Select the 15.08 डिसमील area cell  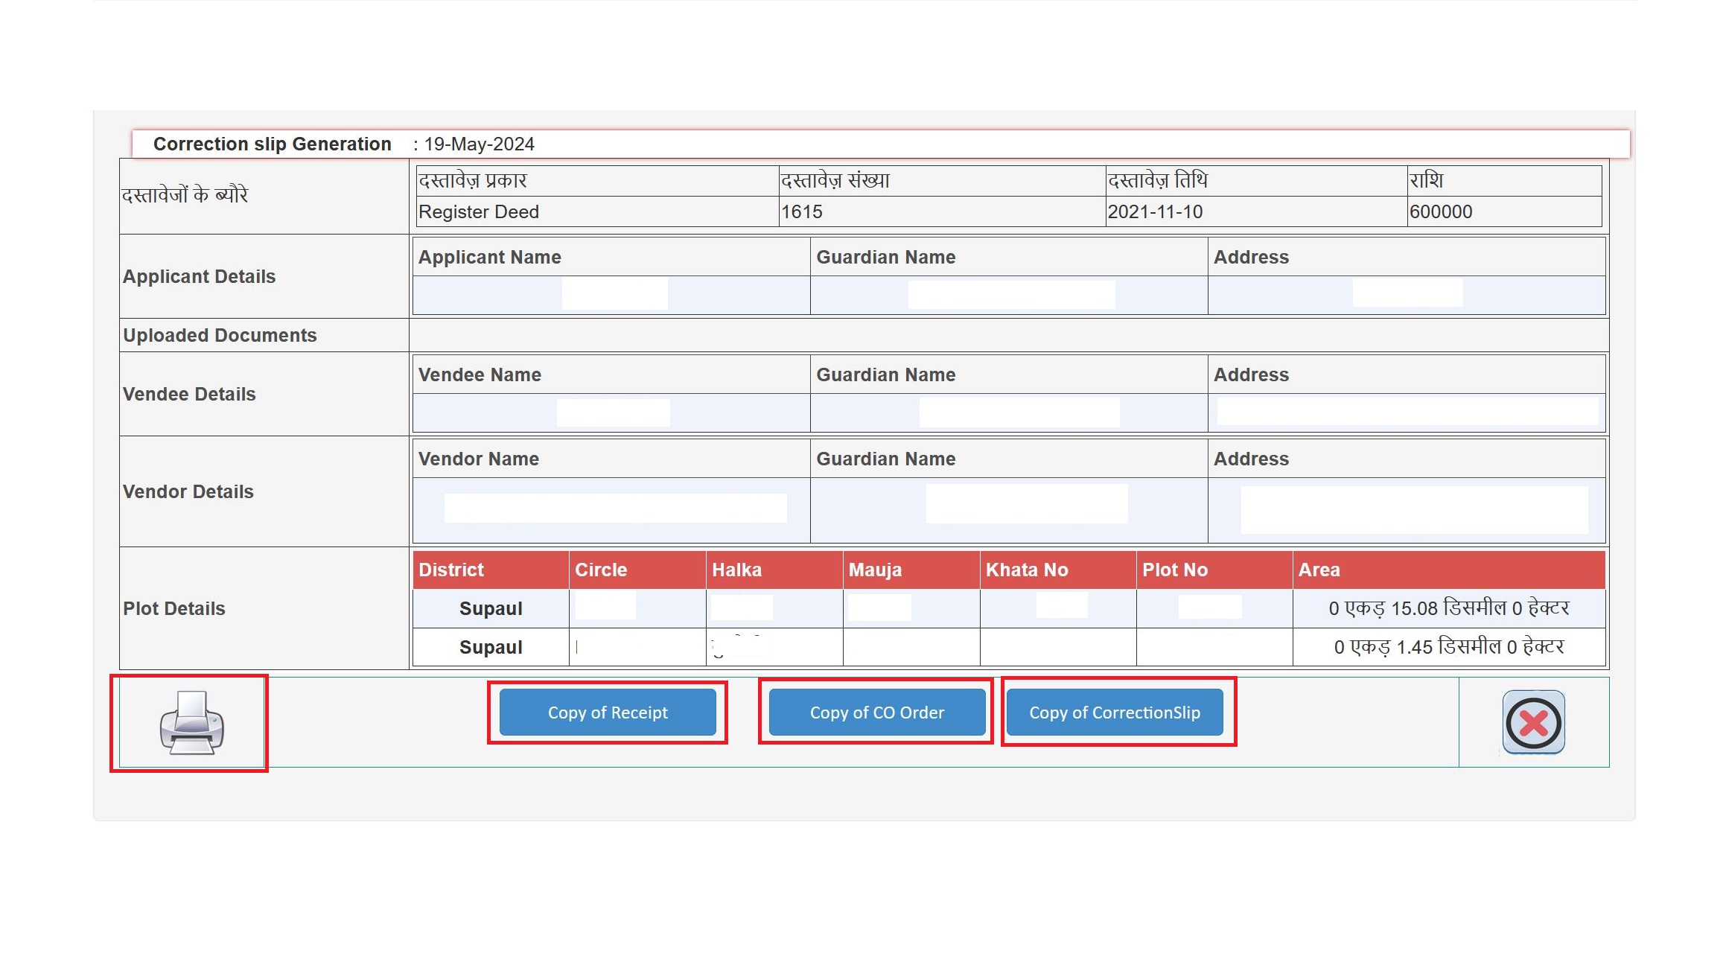[1448, 608]
